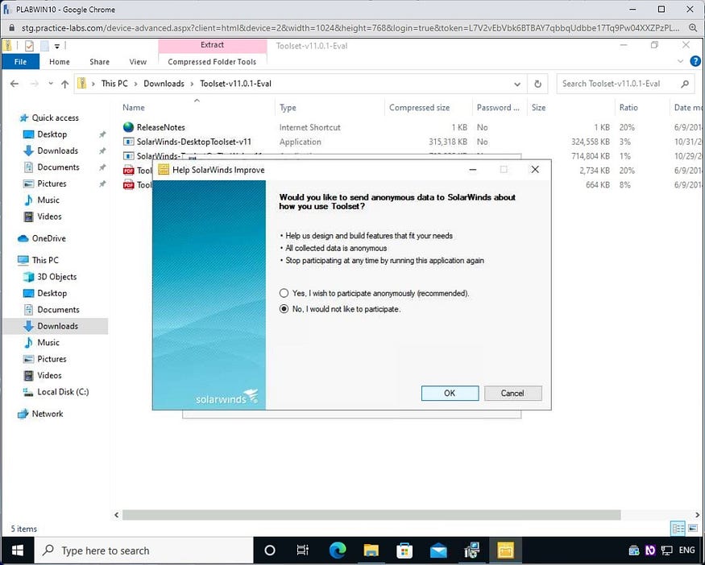Image resolution: width=705 pixels, height=565 pixels.
Task: Open File Explorer taskbar icon
Action: tap(371, 551)
